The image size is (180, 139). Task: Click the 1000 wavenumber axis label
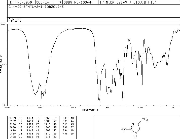[140, 108]
